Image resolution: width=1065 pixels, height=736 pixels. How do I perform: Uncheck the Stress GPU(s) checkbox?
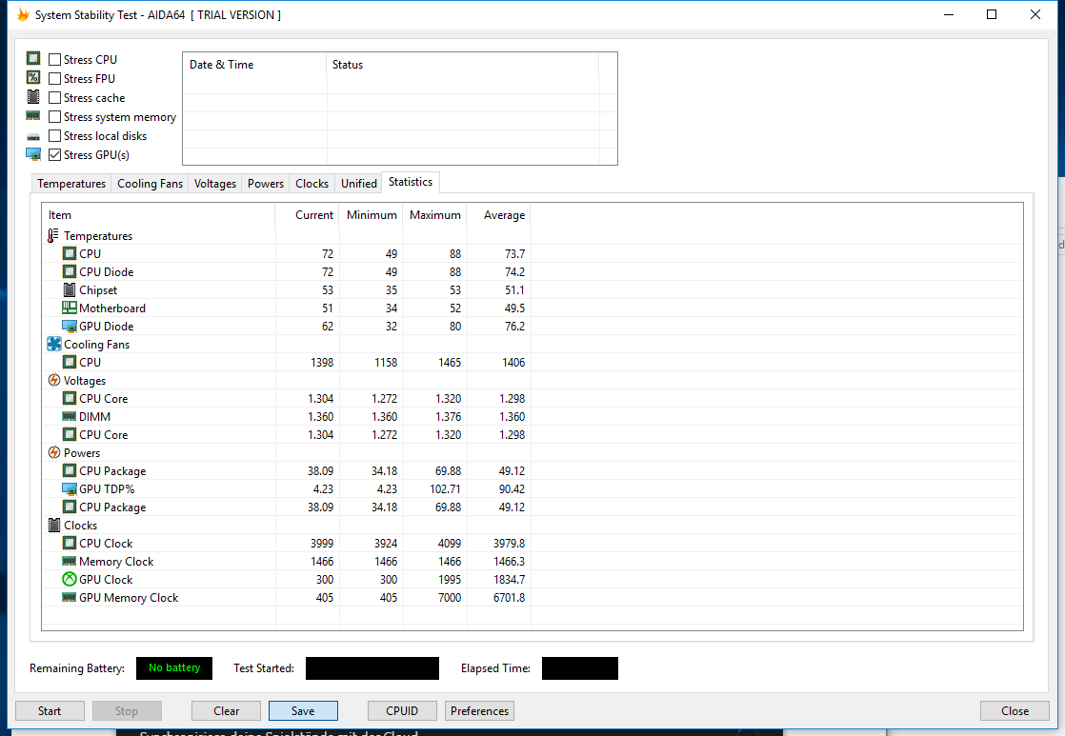click(x=55, y=155)
